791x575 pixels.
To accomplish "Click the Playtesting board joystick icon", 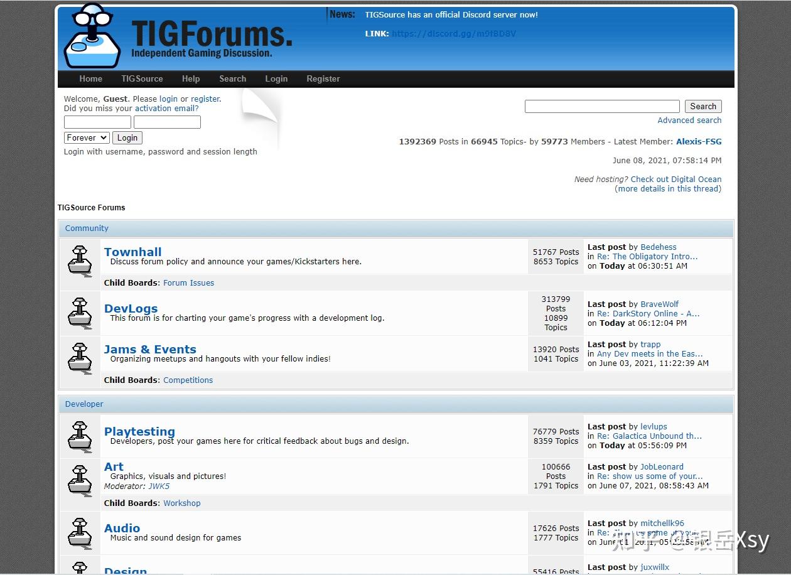I will (x=80, y=436).
